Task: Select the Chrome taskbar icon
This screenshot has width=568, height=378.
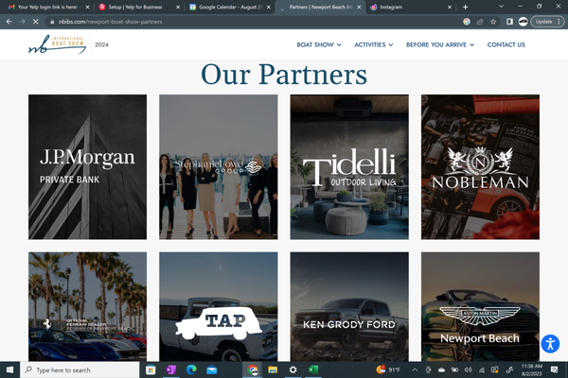Action: [x=253, y=369]
